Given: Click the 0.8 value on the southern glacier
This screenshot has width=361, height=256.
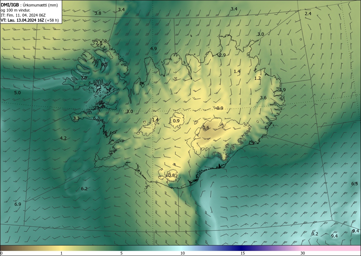Looking at the screenshot, I should click(171, 175).
